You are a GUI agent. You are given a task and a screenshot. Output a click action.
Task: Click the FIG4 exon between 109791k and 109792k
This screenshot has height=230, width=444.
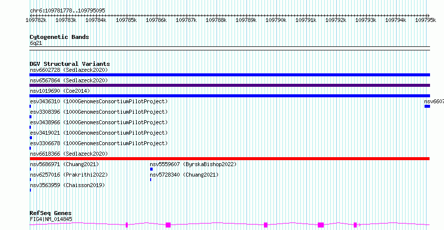pos(321,225)
